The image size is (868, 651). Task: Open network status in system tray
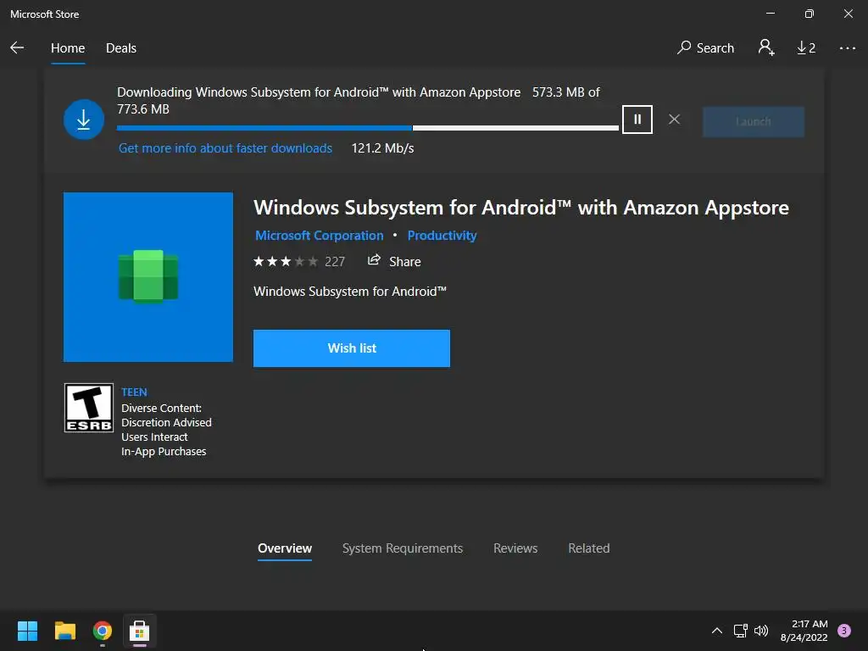[x=740, y=631]
